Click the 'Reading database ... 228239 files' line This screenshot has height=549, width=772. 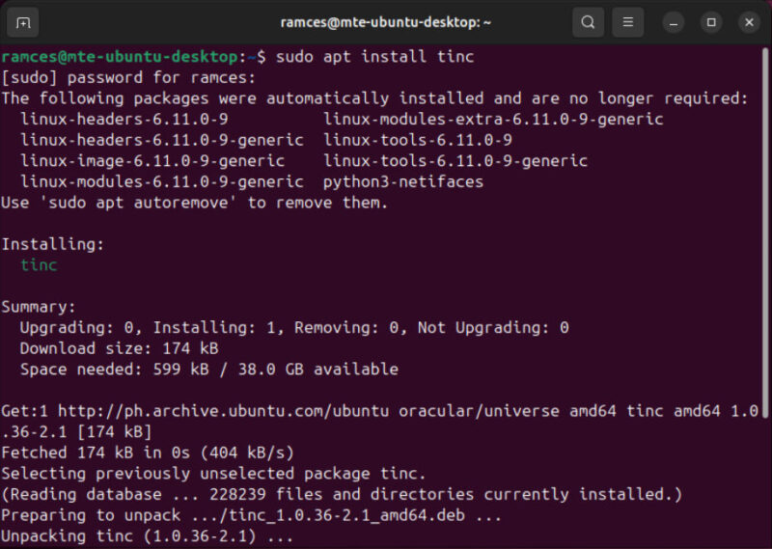point(342,494)
